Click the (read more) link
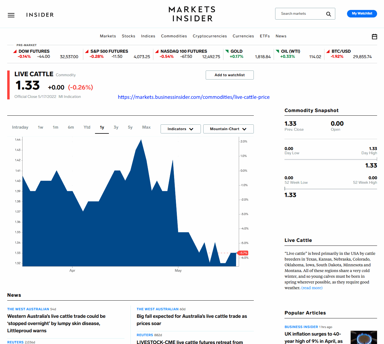The height and width of the screenshot is (344, 384). 312,288
